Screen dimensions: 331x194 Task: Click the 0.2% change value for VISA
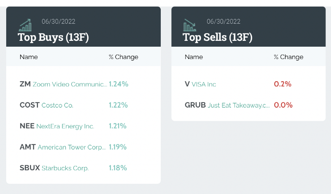283,84
